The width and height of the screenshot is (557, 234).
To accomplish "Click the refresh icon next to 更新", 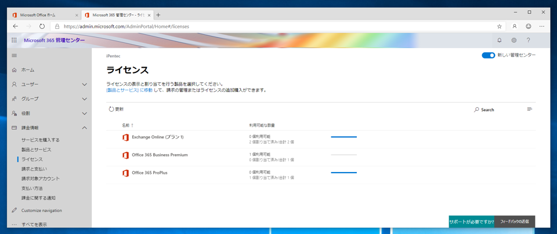I will click(x=111, y=109).
